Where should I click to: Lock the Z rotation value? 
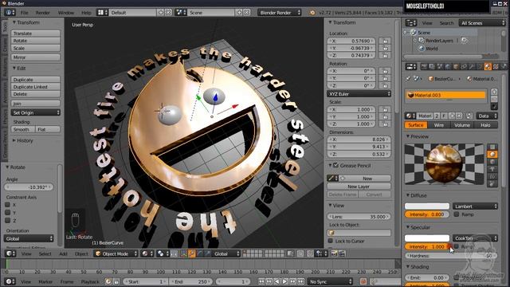(x=385, y=85)
